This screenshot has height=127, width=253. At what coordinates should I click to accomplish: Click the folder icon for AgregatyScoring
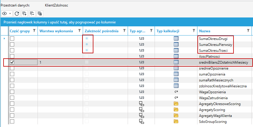[x=176, y=110]
